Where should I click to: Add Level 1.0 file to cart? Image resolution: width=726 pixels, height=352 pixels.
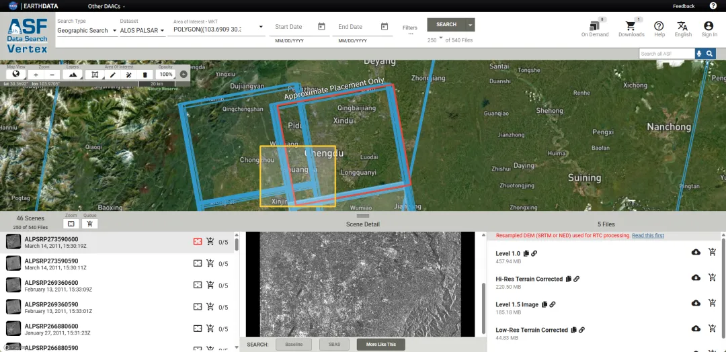[712, 252]
